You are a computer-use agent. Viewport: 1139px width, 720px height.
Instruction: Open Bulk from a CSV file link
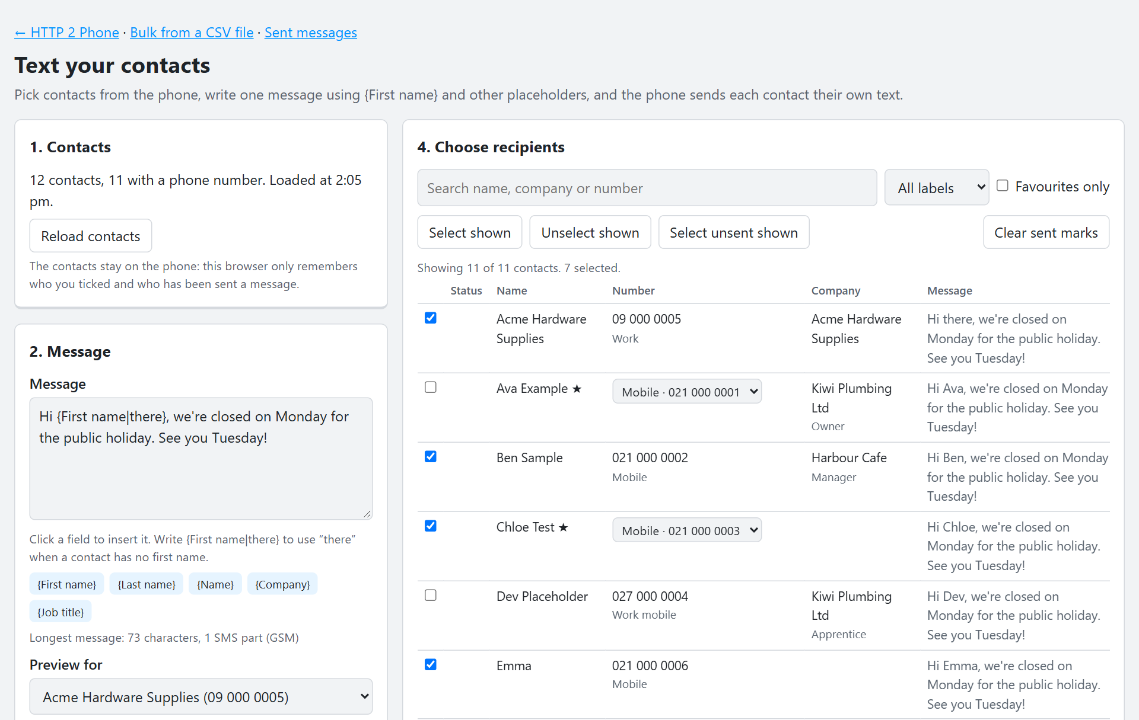click(x=192, y=33)
